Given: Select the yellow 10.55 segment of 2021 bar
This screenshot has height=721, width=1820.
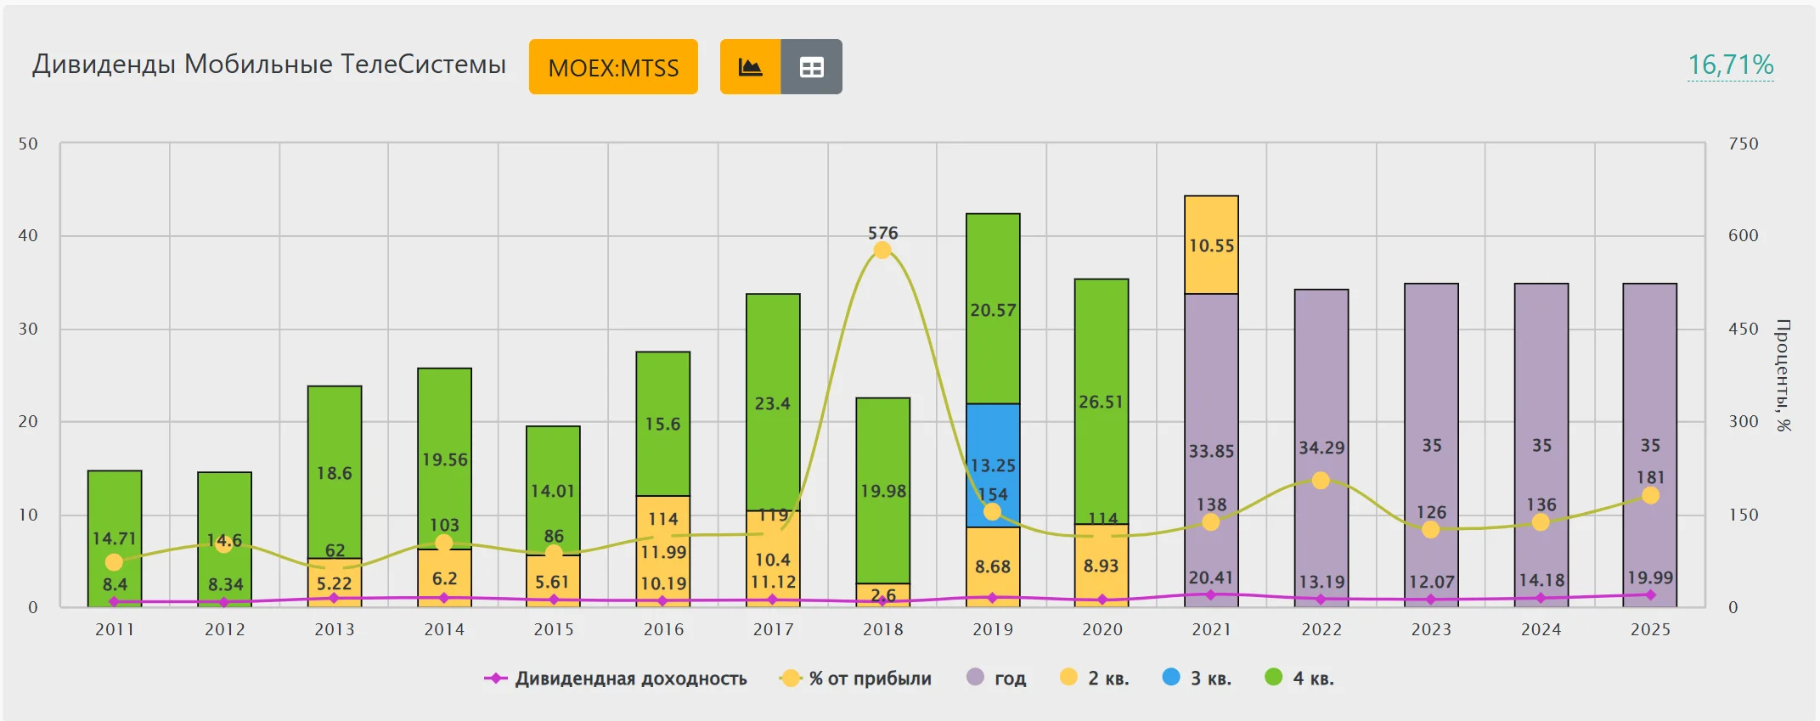Looking at the screenshot, I should click(1212, 245).
